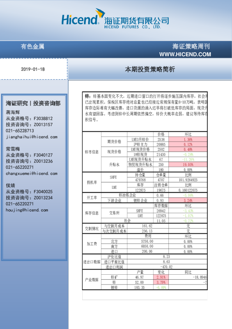Open email link jianghaihui@hicend.com
232x329 pixels.
click(32, 137)
